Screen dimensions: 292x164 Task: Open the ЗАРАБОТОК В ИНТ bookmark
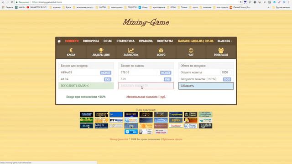[36, 7]
